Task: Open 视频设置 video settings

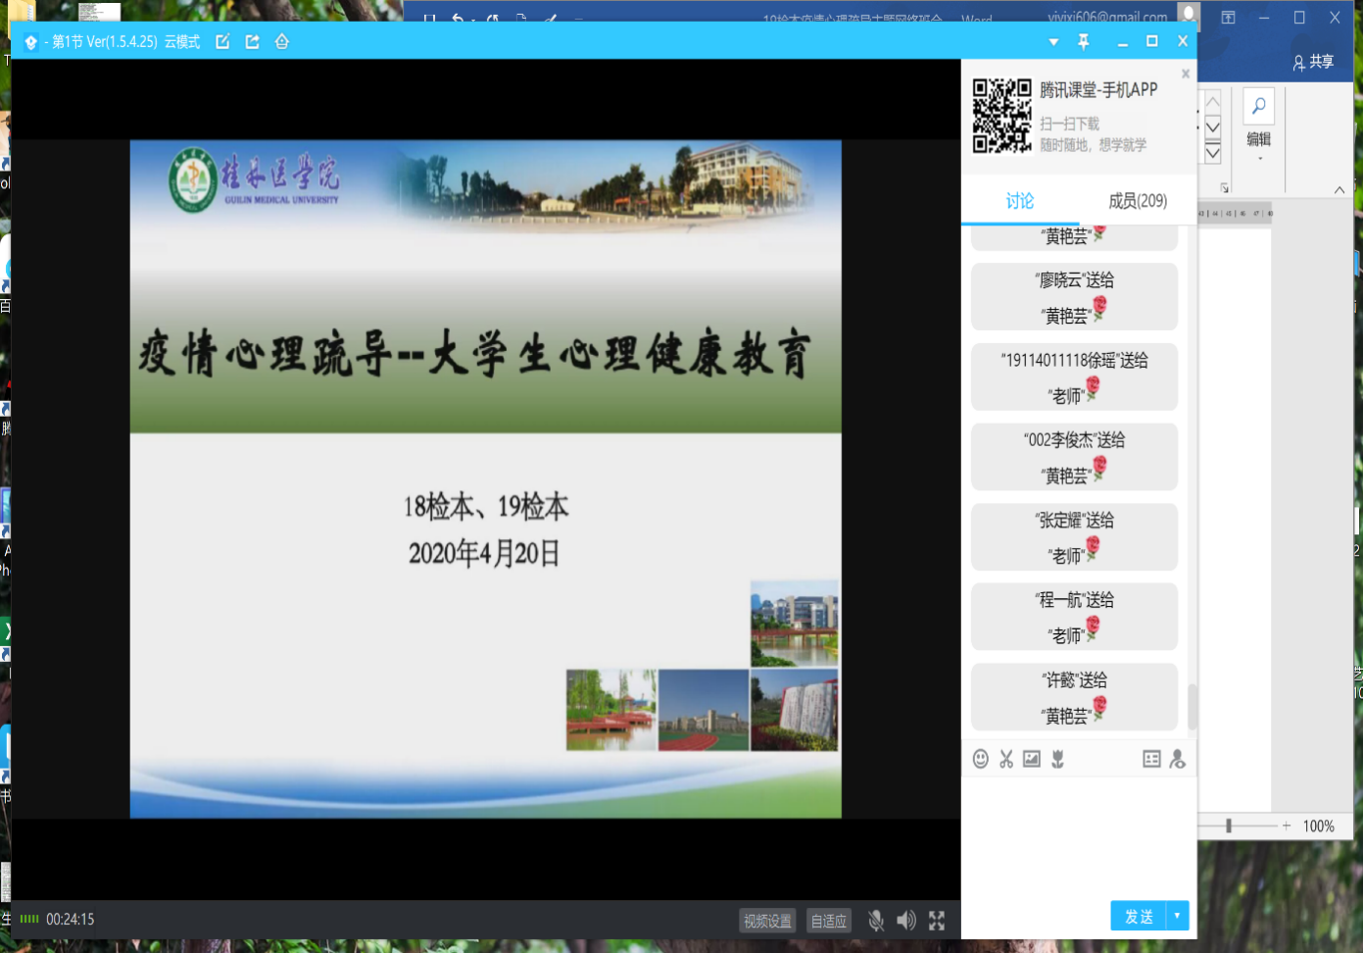Action: [767, 921]
